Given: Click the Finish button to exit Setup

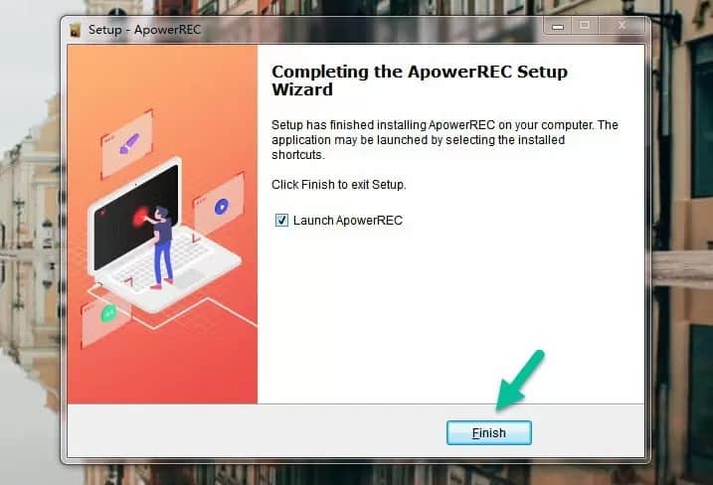Looking at the screenshot, I should pyautogui.click(x=489, y=432).
